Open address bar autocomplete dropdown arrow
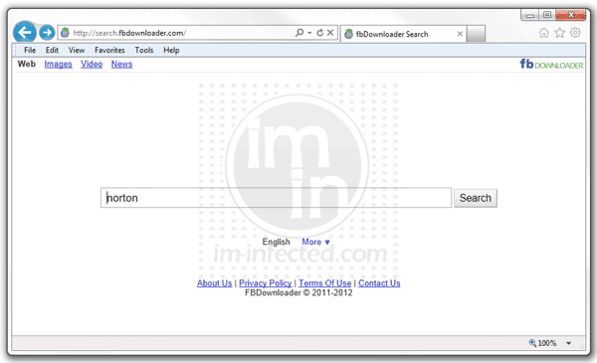597x363 pixels. tap(309, 33)
